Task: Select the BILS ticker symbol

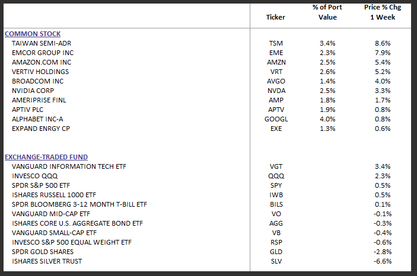Action: (x=276, y=204)
